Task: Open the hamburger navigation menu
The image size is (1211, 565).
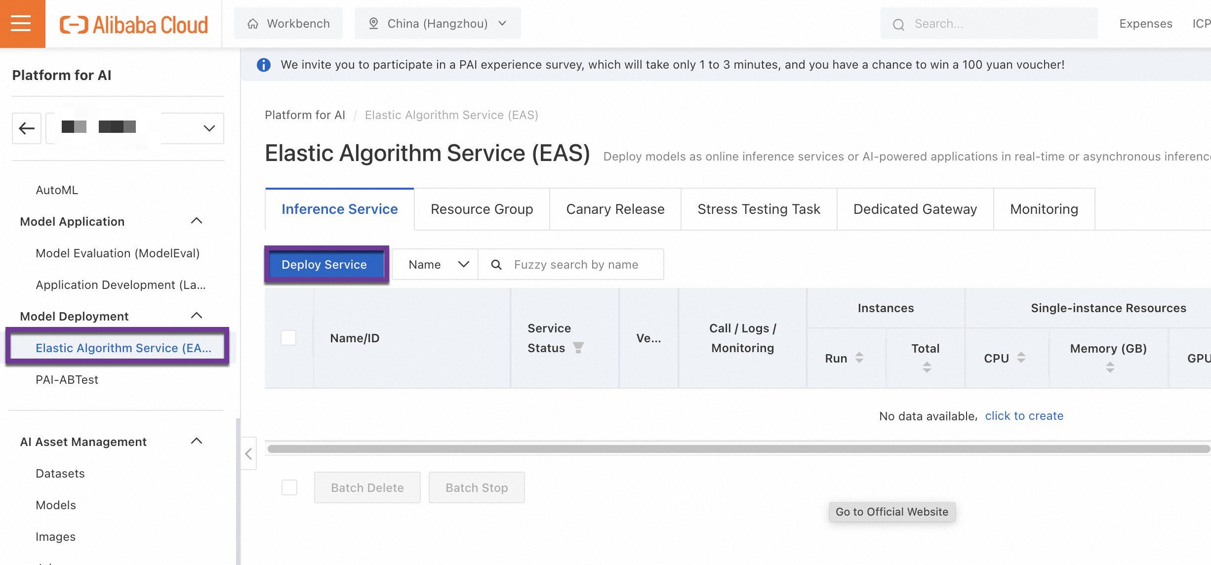Action: click(21, 23)
